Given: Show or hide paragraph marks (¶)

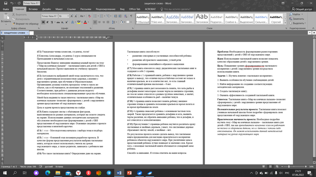Looking at the screenshot, I should tap(131, 16).
